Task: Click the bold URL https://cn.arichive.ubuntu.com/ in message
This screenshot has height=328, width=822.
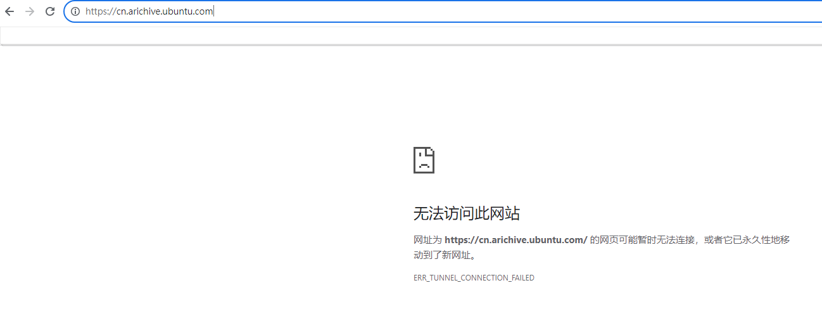Action: pyautogui.click(x=516, y=240)
